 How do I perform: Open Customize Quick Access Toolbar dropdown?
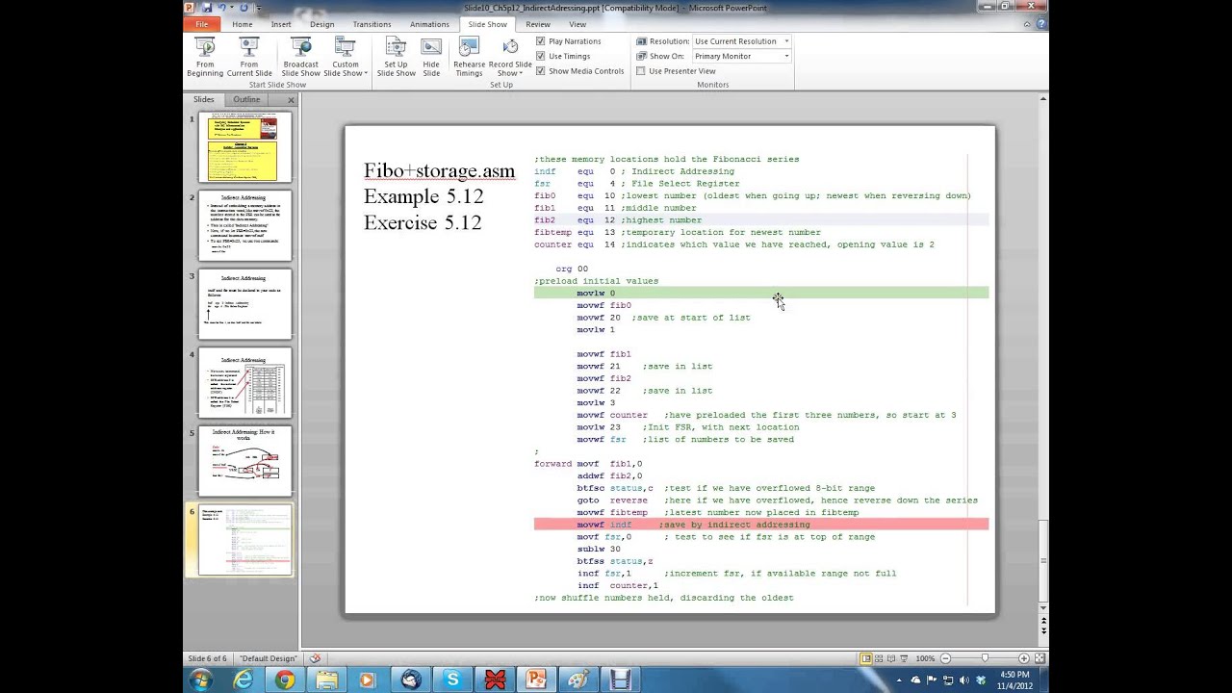[258, 8]
